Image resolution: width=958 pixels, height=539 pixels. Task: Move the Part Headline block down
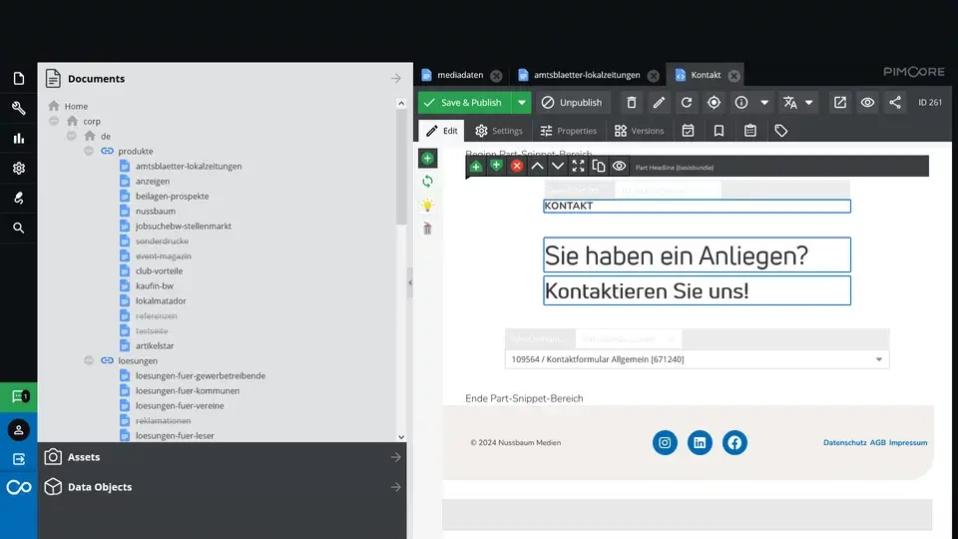(x=558, y=167)
